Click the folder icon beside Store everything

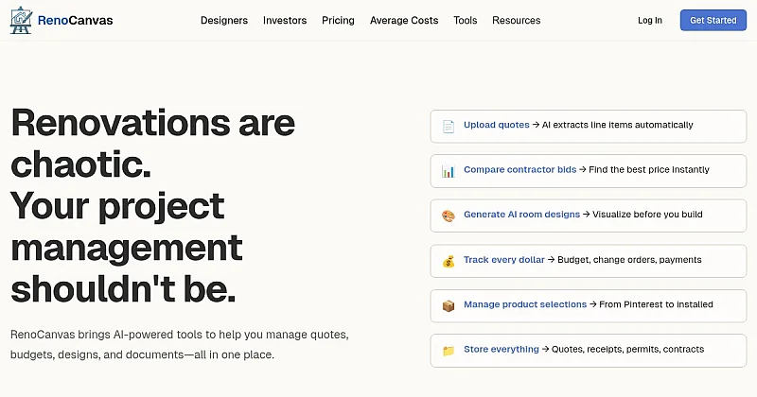point(449,351)
